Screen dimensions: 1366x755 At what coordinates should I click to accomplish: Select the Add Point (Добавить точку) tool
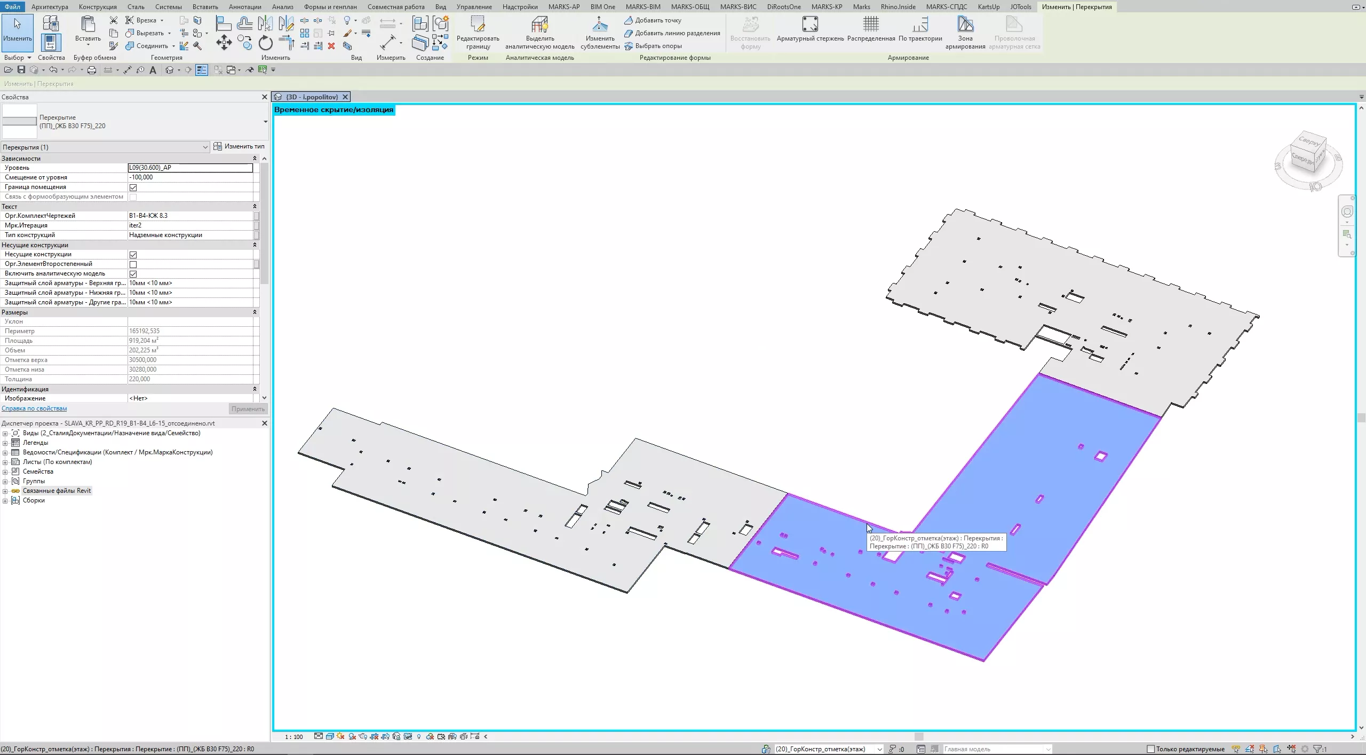(x=657, y=20)
